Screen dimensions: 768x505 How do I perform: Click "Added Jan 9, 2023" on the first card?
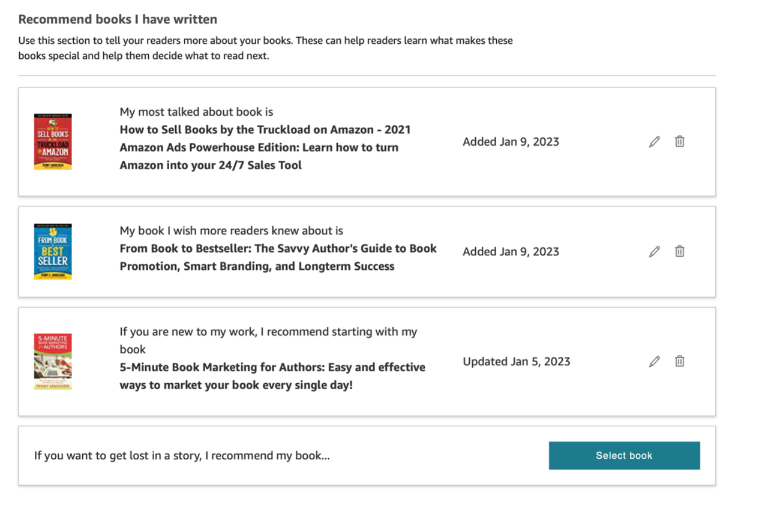click(511, 142)
